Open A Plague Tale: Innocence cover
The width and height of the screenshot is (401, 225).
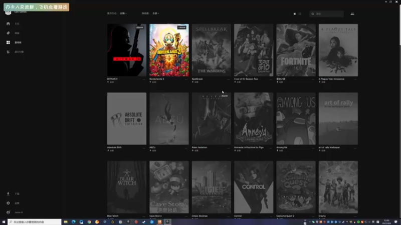point(338,50)
